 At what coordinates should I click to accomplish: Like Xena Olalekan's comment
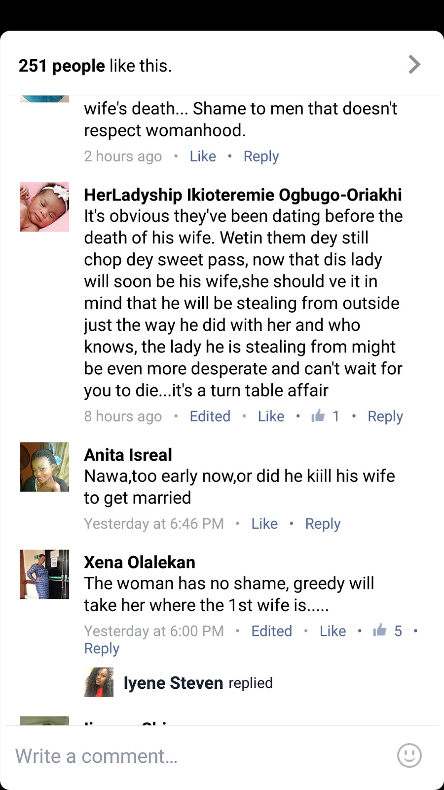pyautogui.click(x=333, y=631)
